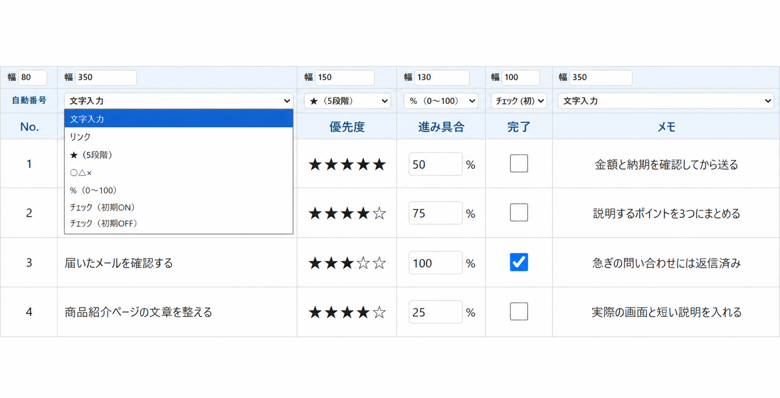The height and width of the screenshot is (398, 780).
Task: Click the progress field showing 25
Action: (x=435, y=312)
